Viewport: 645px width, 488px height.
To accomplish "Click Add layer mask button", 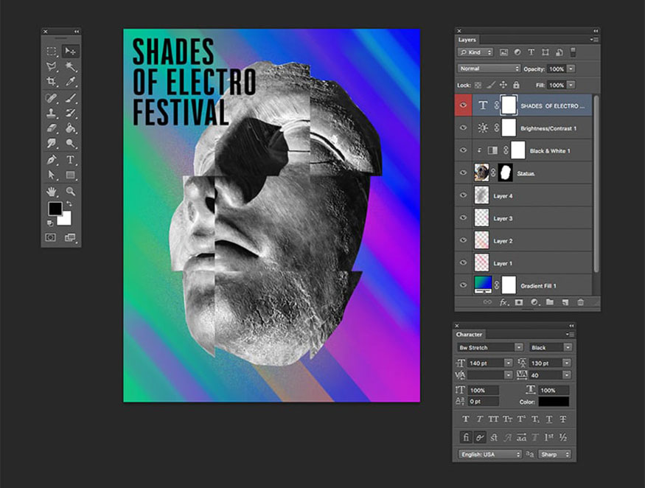I will click(519, 302).
